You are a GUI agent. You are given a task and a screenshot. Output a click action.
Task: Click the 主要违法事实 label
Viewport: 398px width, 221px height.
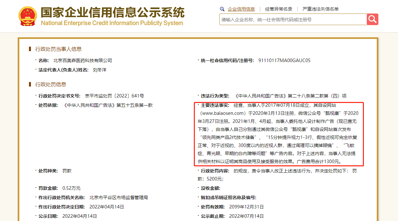(x=215, y=105)
